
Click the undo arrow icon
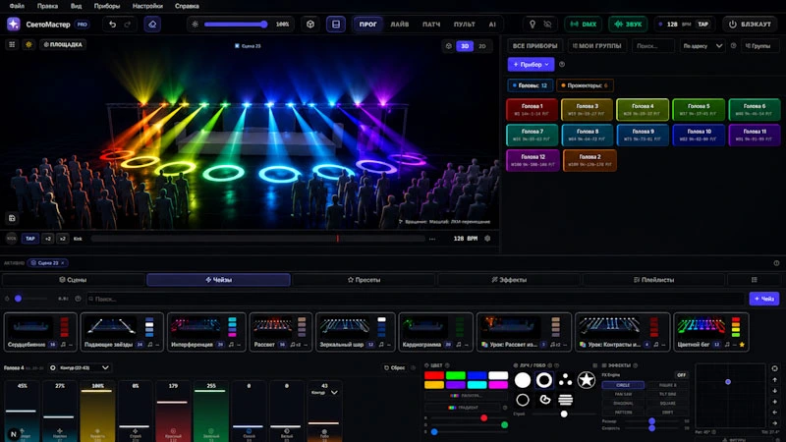[112, 24]
